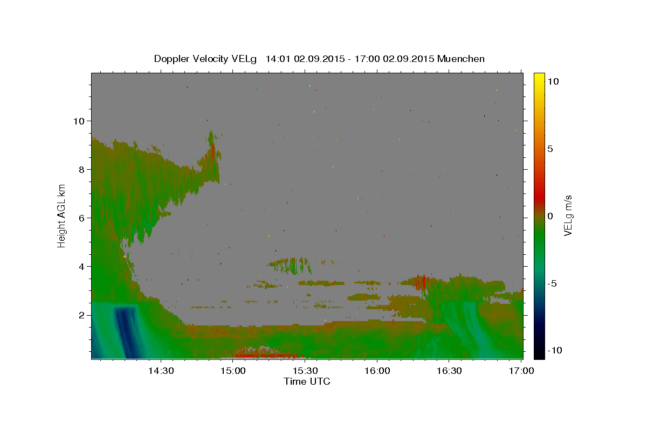Image resolution: width=647 pixels, height=431 pixels.
Task: Click the 16:30 time tick label
Action: pos(449,371)
